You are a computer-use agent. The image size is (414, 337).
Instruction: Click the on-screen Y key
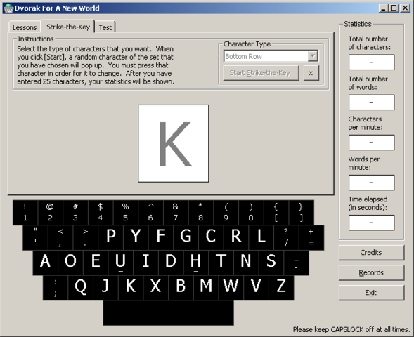coord(136,237)
